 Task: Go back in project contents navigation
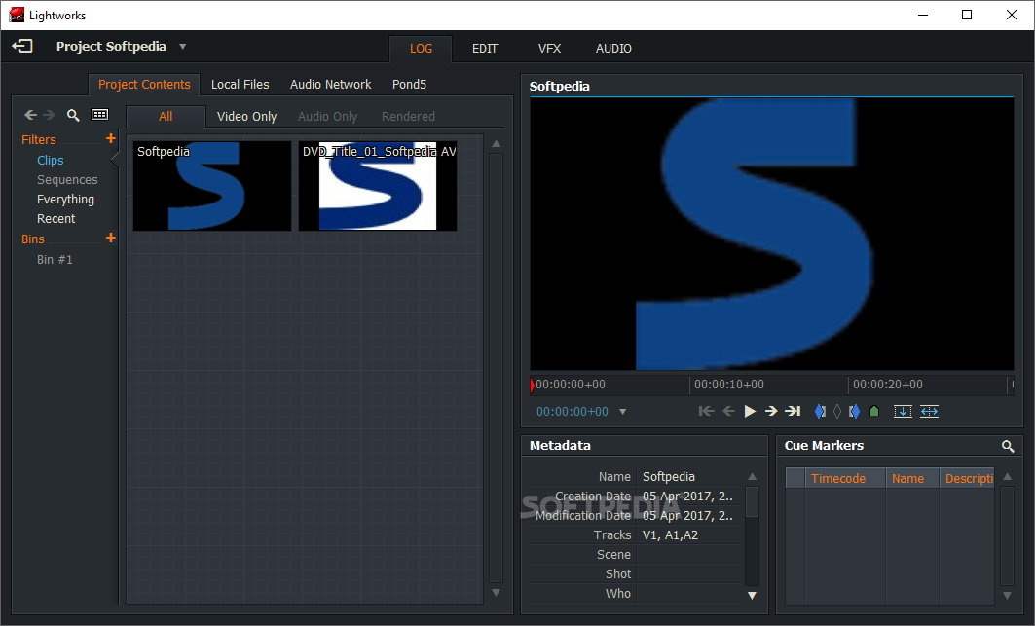coord(30,115)
